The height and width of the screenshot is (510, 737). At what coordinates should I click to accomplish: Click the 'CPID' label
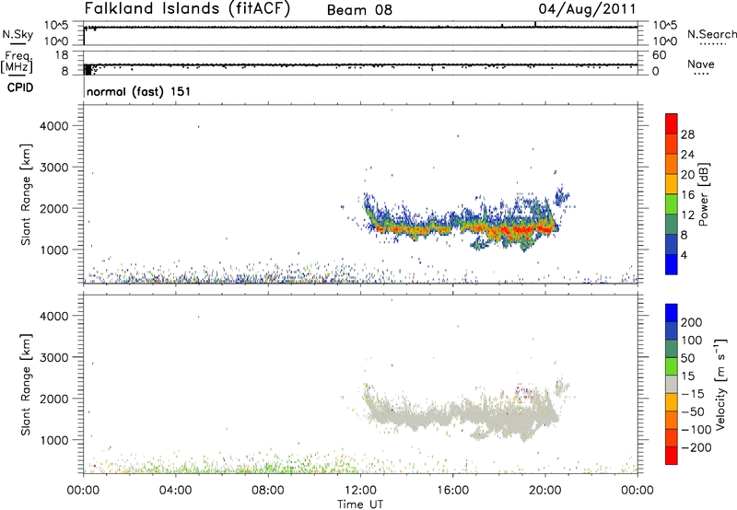[20, 87]
